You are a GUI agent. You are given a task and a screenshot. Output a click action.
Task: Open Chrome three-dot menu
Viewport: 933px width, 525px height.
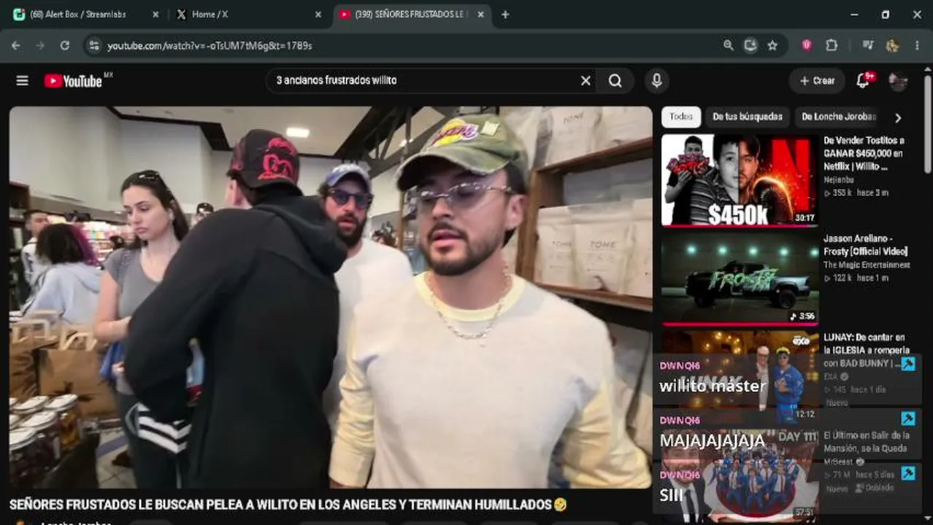[x=917, y=45]
